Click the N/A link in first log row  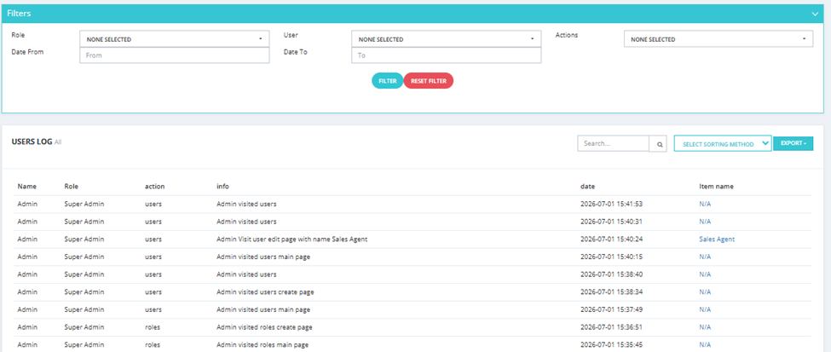(705, 204)
